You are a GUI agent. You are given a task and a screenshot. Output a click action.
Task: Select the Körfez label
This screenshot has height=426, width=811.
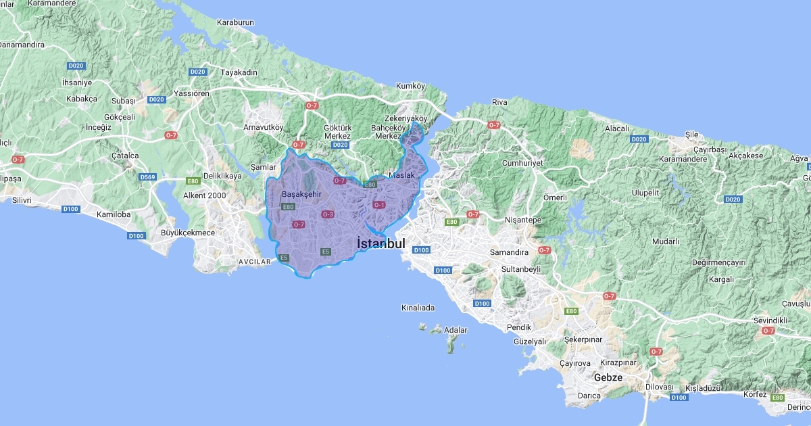(754, 394)
